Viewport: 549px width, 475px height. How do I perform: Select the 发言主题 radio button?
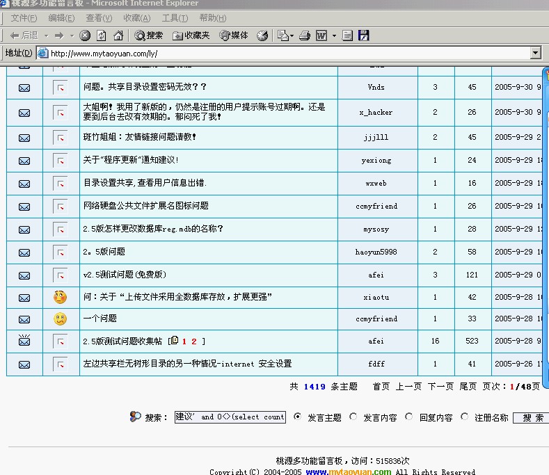click(298, 417)
